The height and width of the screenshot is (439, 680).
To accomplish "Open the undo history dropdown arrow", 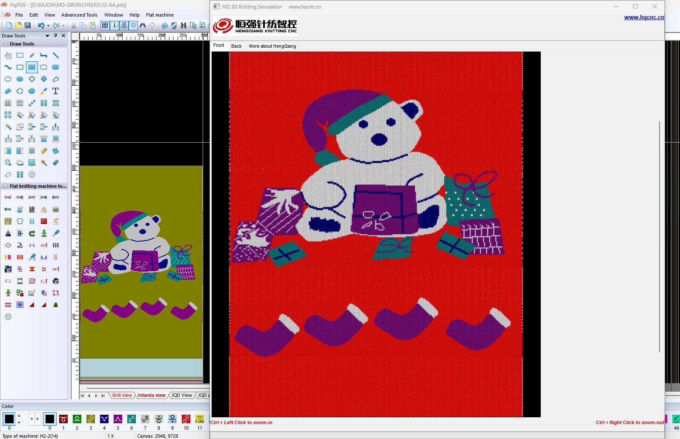I will [x=48, y=26].
